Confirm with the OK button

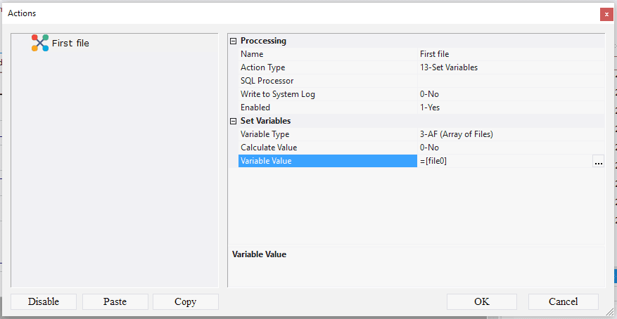pyautogui.click(x=481, y=301)
